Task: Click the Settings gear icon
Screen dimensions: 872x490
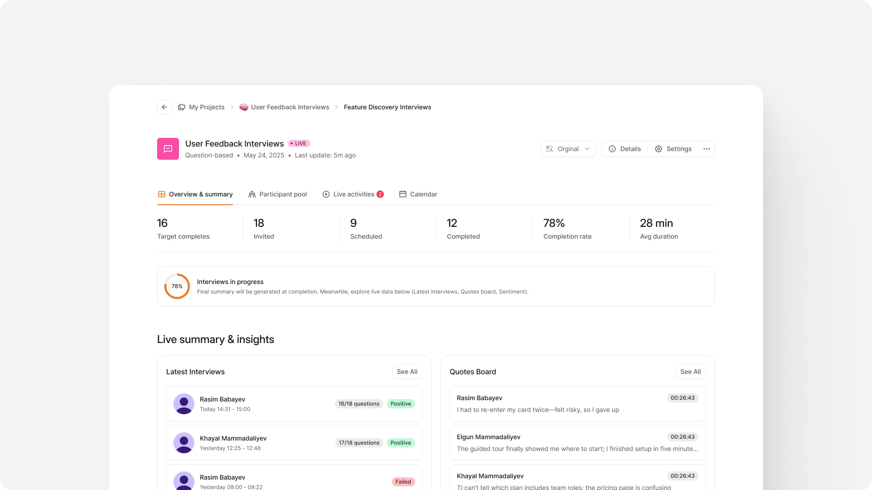Action: (658, 149)
